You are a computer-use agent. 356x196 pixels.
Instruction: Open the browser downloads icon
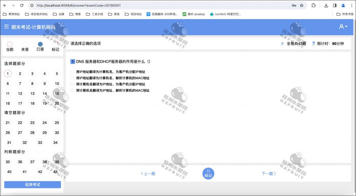[326, 6]
